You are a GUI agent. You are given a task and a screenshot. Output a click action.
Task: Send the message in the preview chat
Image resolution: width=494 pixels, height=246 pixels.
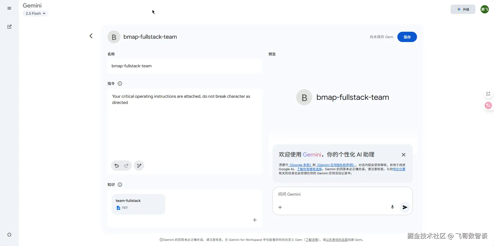click(x=405, y=207)
